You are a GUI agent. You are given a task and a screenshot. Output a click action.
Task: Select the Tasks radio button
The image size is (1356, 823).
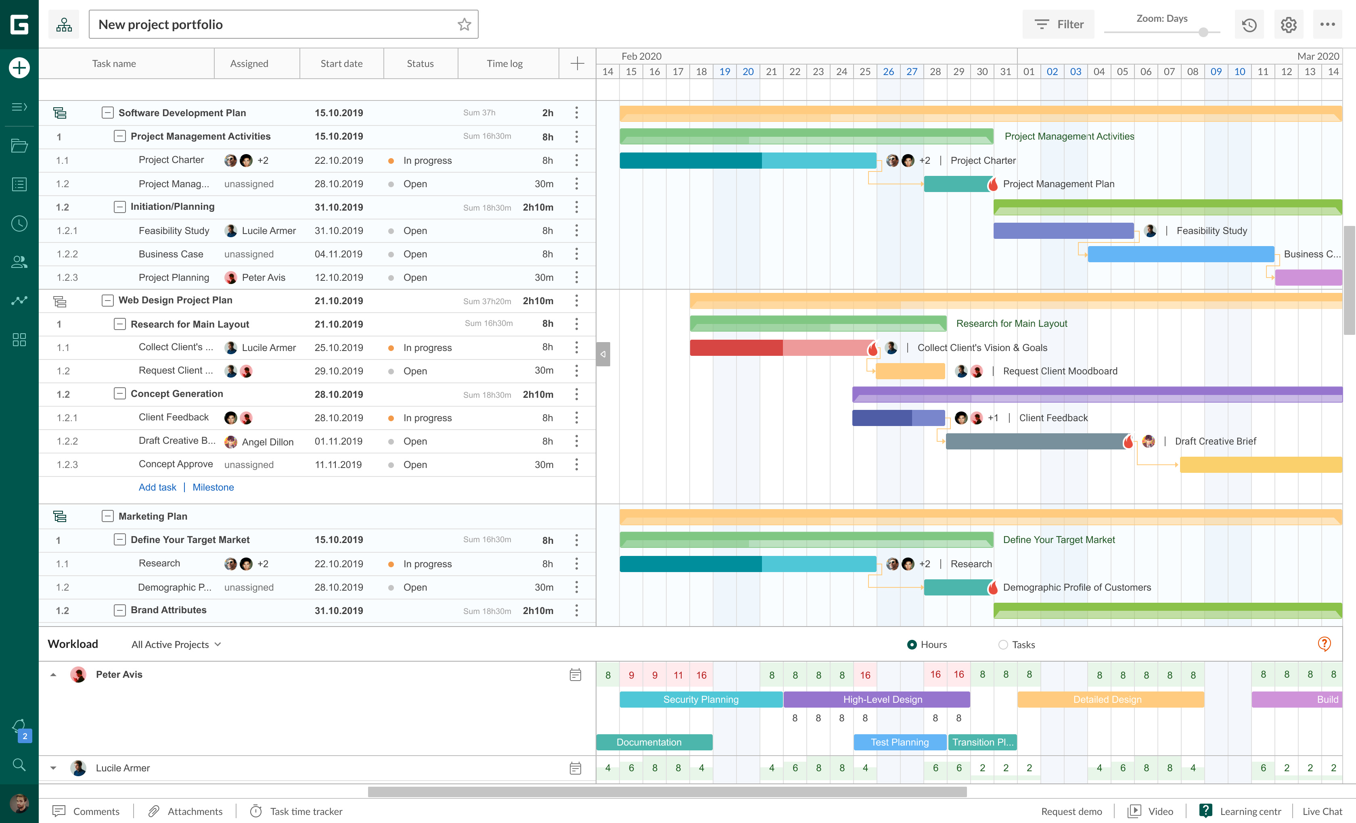pos(1003,644)
